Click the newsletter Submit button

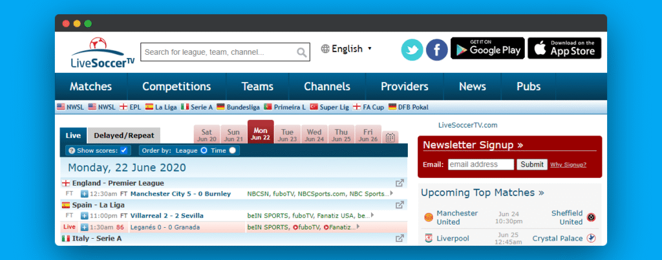532,165
